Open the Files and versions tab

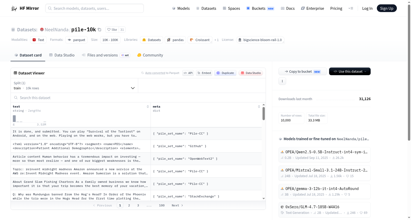(x=106, y=55)
